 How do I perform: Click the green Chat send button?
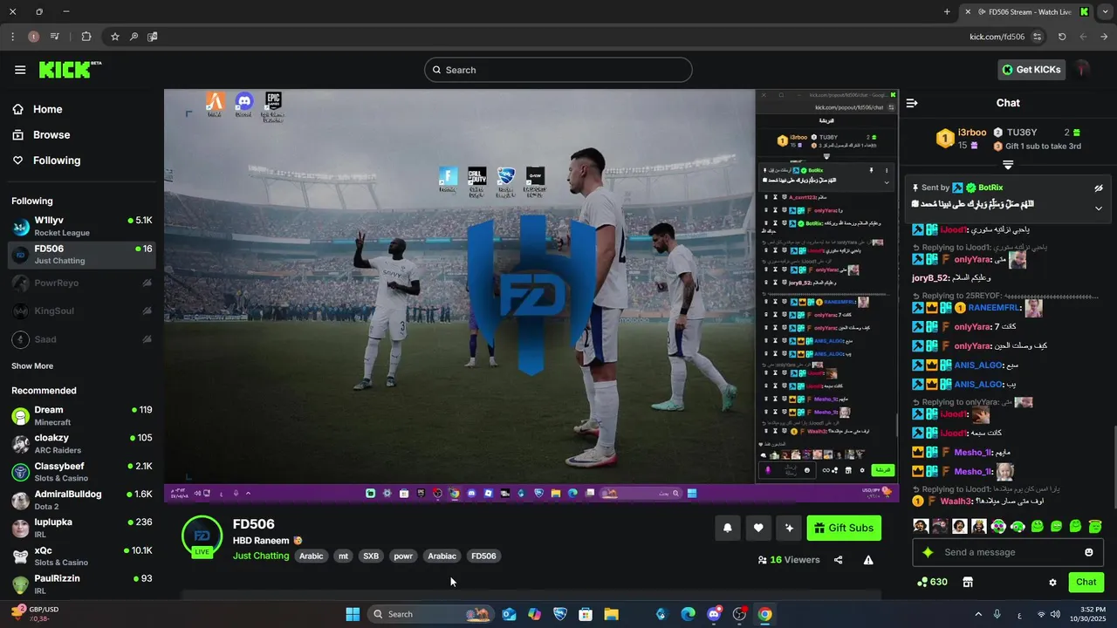tap(1086, 582)
